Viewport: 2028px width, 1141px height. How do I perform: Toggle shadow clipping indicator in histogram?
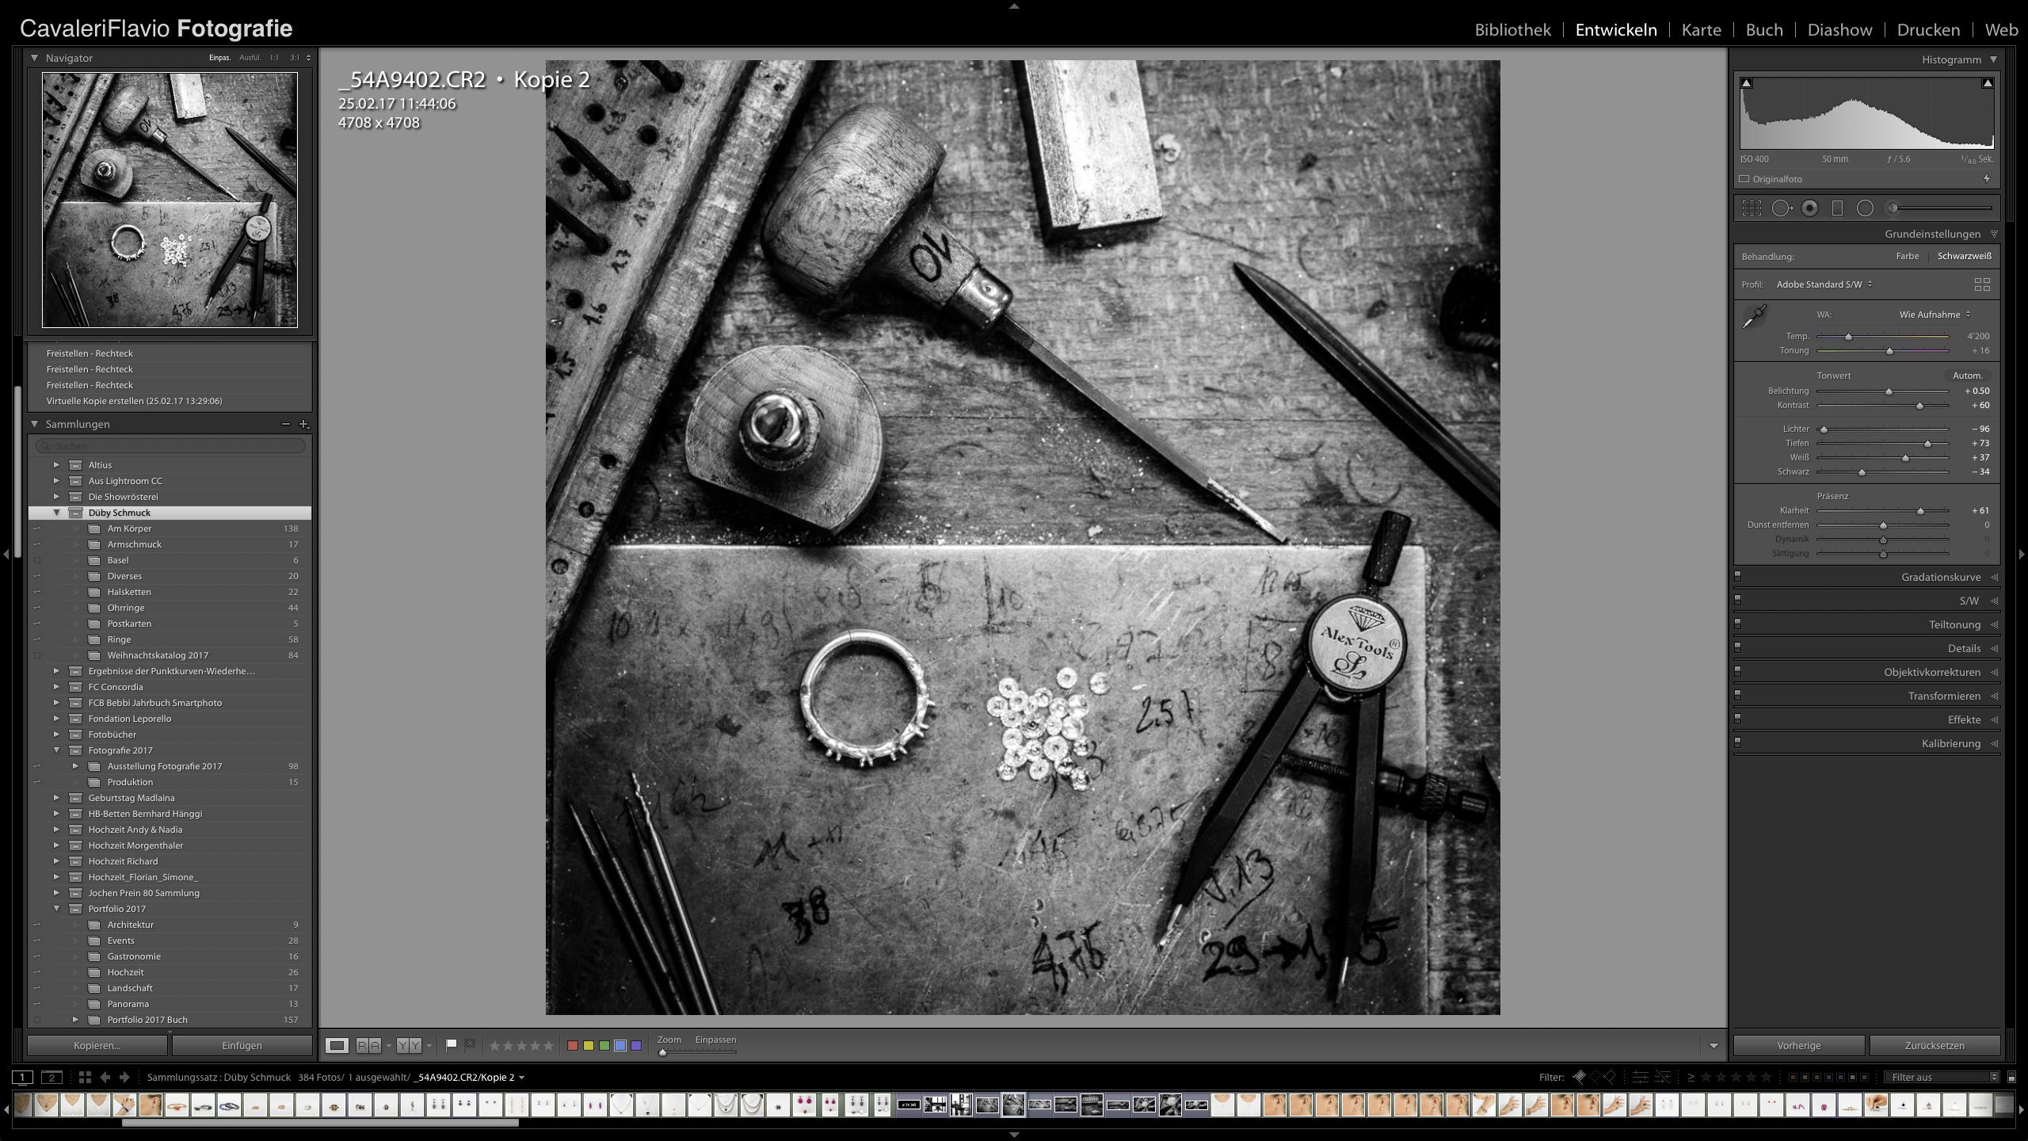pyautogui.click(x=1747, y=83)
